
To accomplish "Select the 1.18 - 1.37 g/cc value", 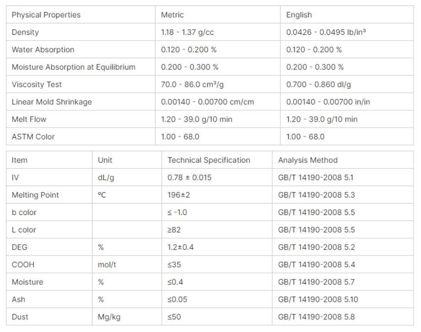I will [188, 32].
